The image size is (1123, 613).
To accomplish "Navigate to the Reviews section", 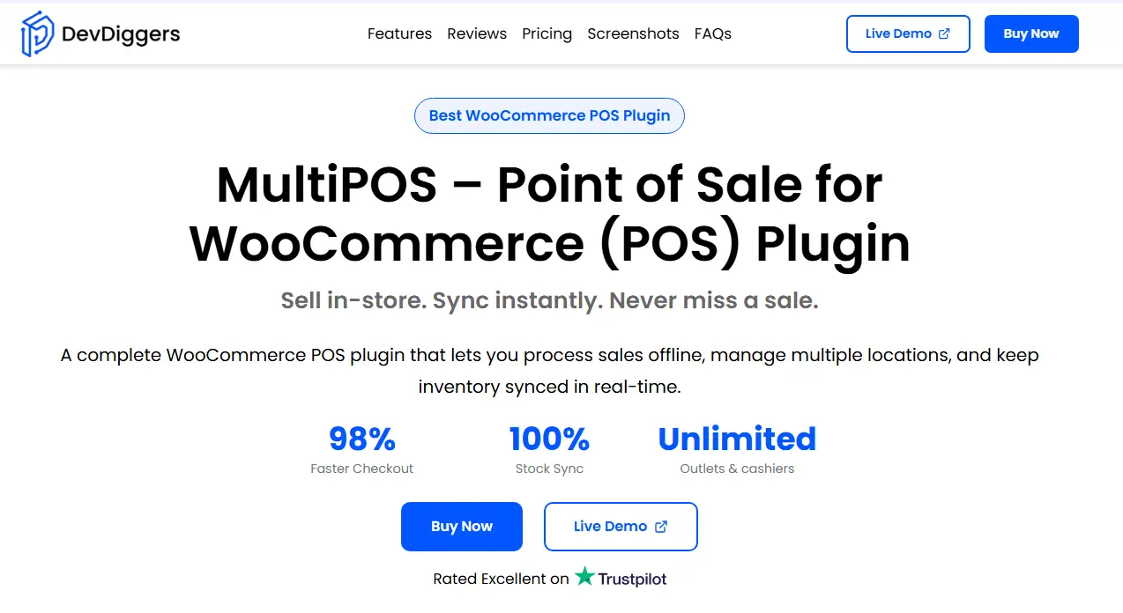I will pos(477,33).
